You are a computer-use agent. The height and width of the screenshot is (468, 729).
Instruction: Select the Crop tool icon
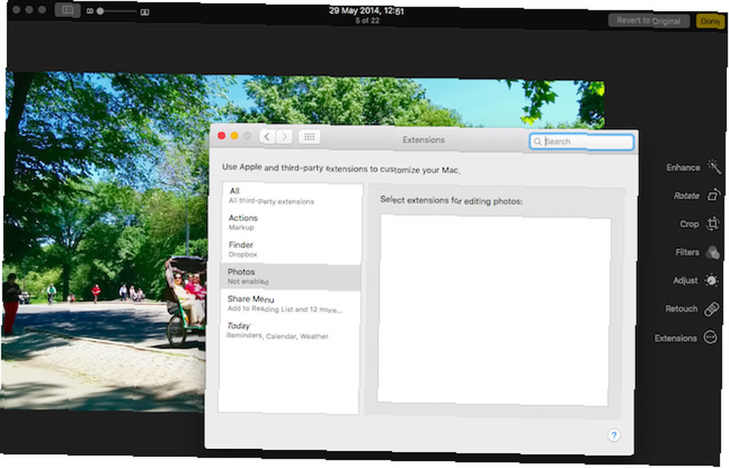tap(713, 224)
